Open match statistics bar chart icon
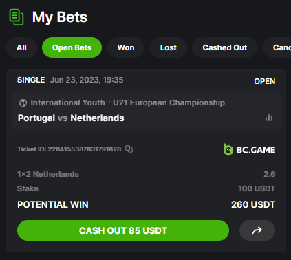This screenshot has width=291, height=260. [x=269, y=118]
